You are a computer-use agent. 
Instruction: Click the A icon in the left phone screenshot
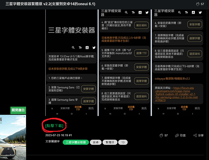point(87,48)
